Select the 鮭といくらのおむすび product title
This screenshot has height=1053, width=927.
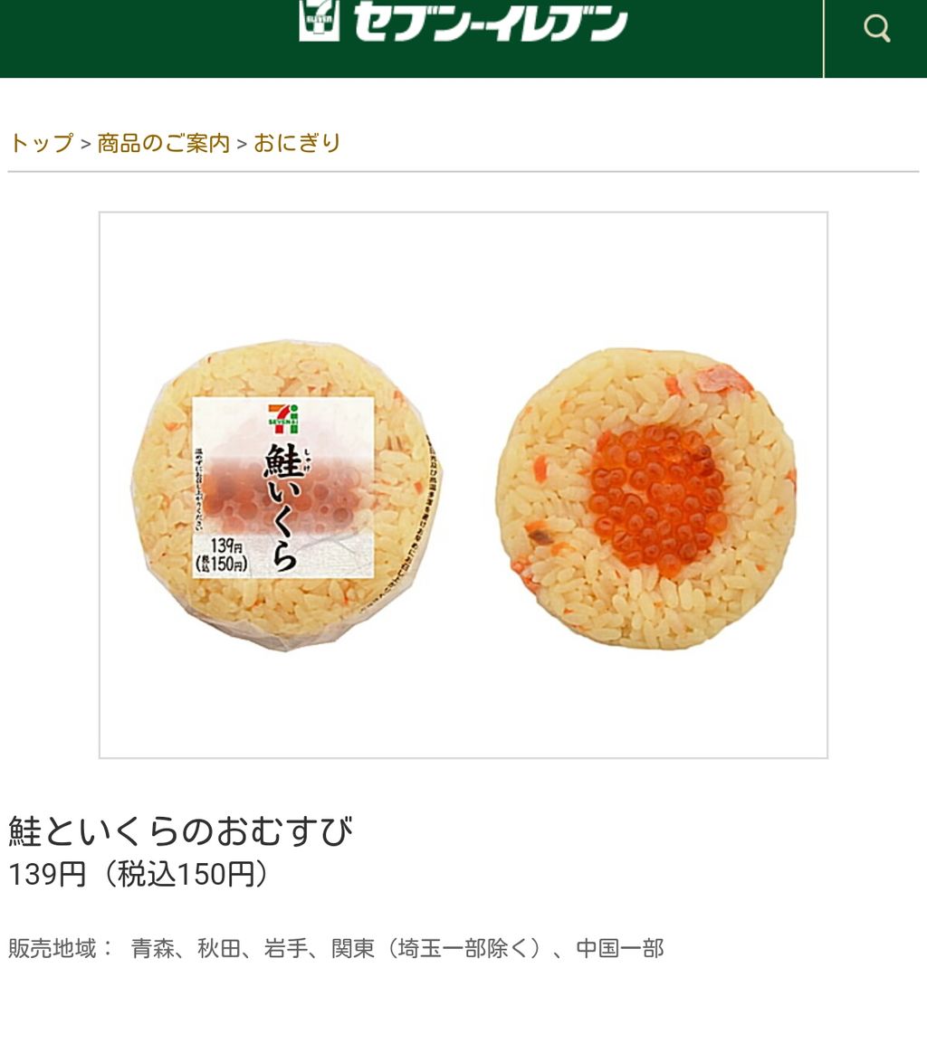pos(180,831)
